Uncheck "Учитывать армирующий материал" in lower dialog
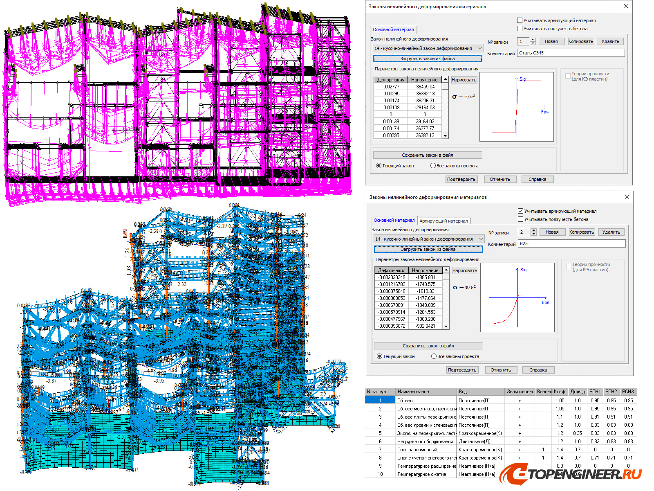654x491 pixels. coord(520,211)
